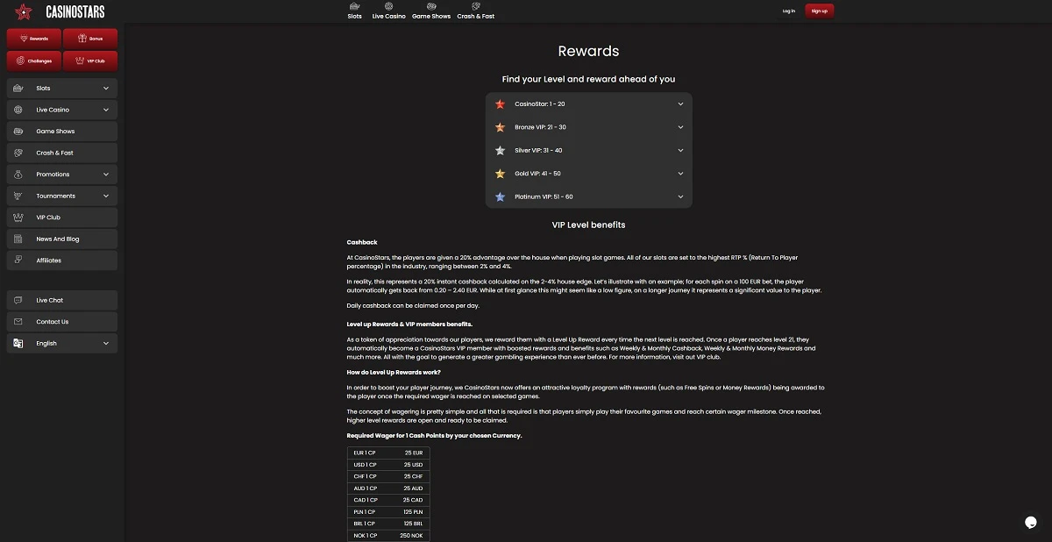1052x542 pixels.
Task: Click the Challenges tile target icon
Action: coord(20,61)
